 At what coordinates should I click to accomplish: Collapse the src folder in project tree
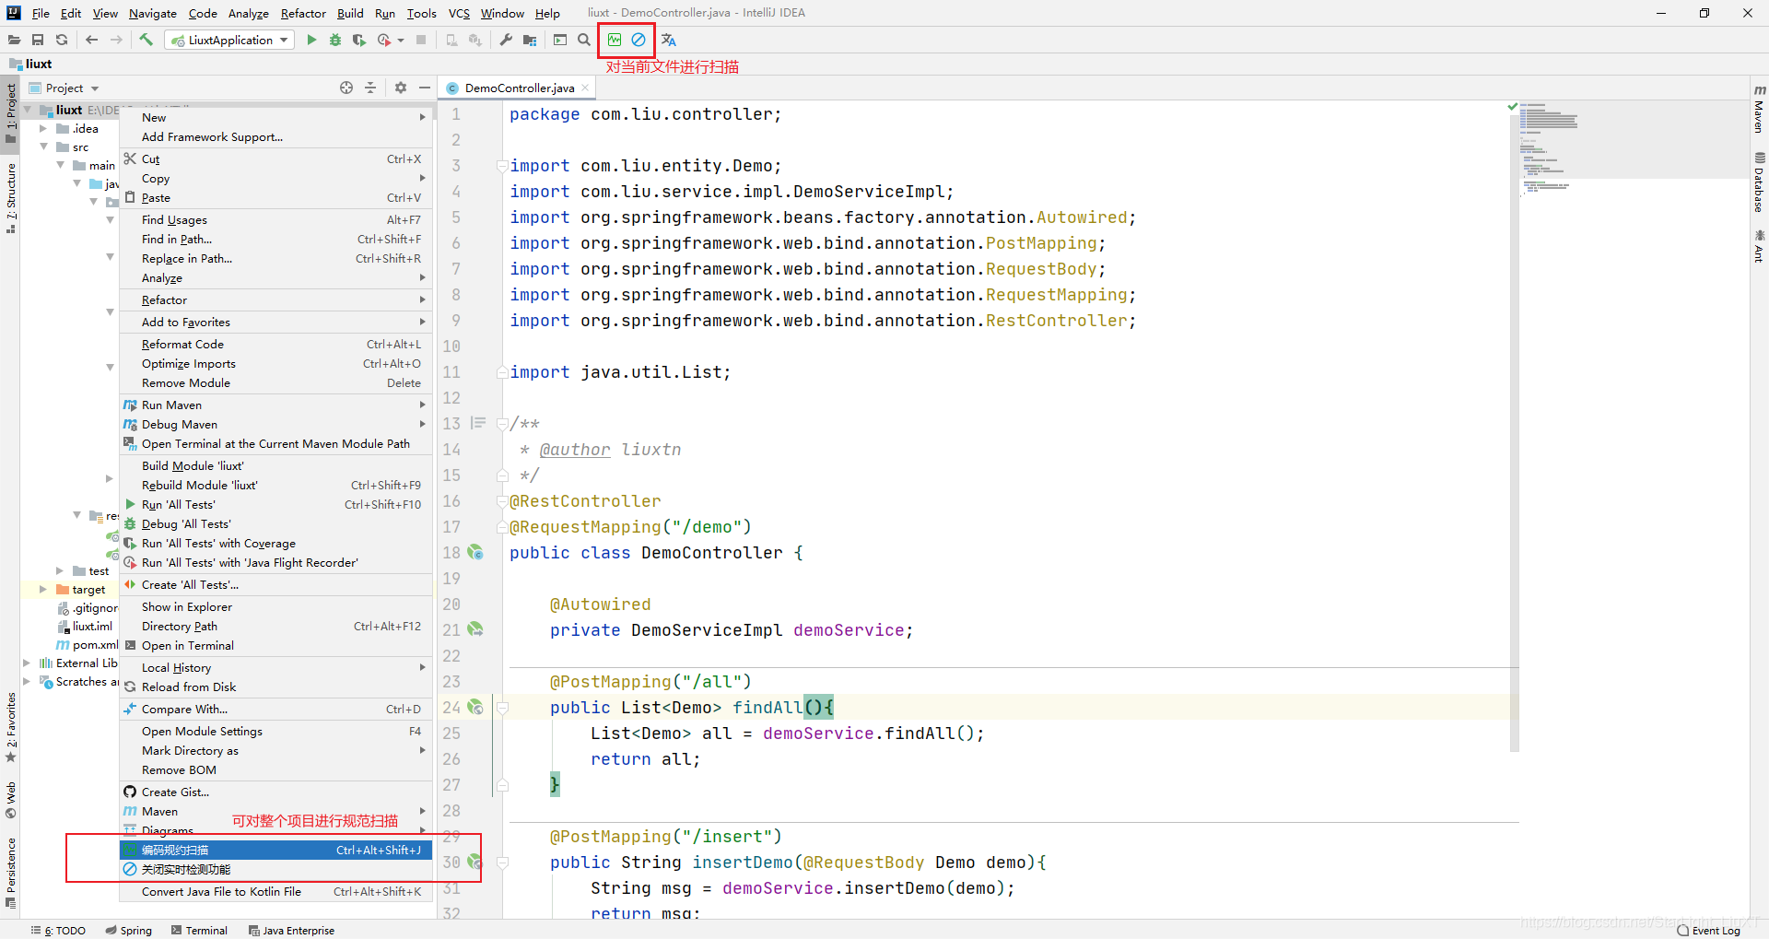tap(43, 147)
